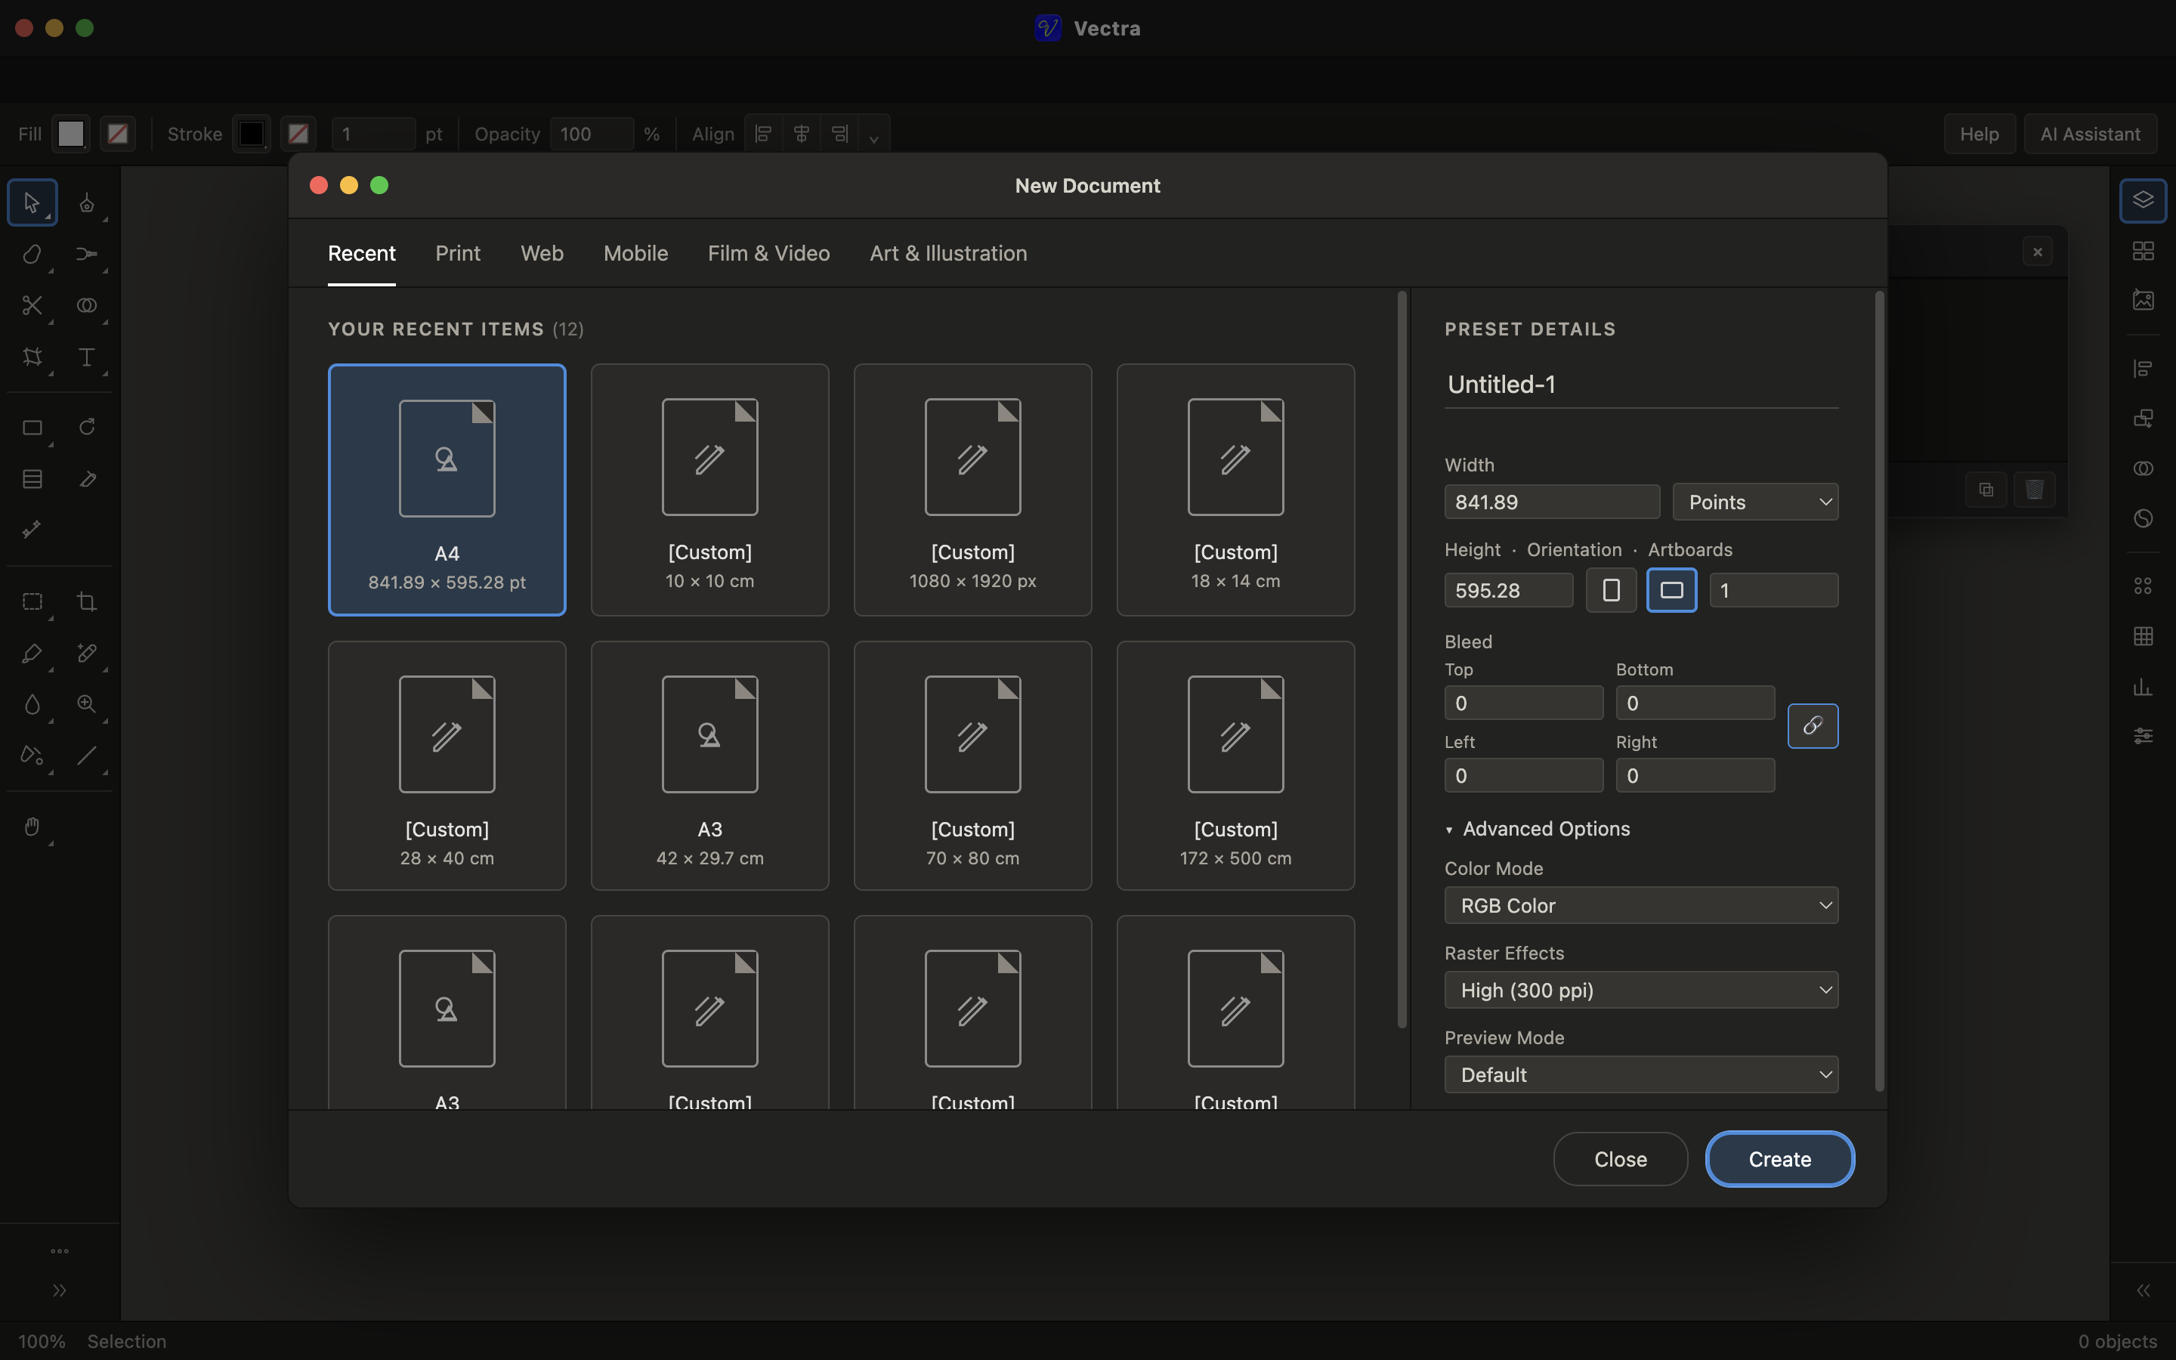Toggle the bleed link chain button
Image resolution: width=2176 pixels, height=1360 pixels.
pos(1813,726)
